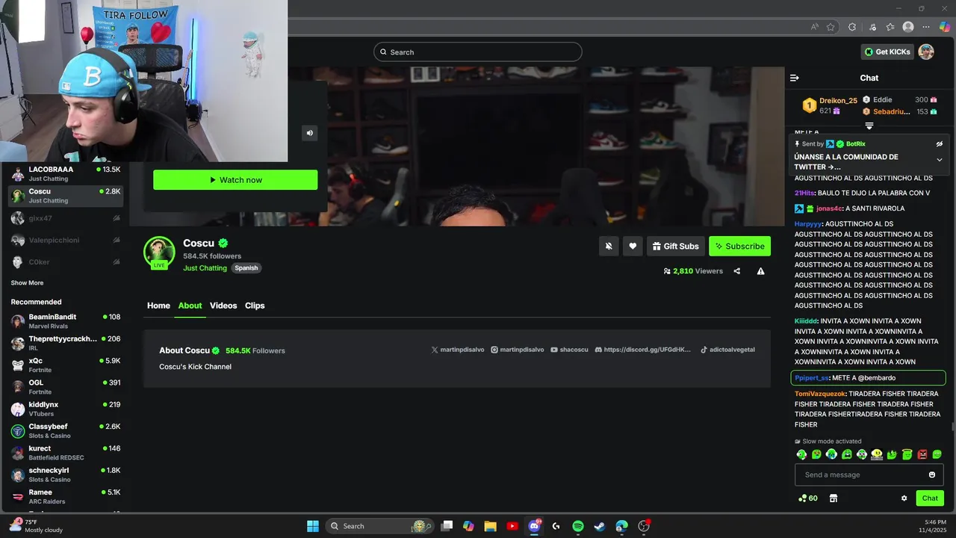Image resolution: width=956 pixels, height=538 pixels.
Task: Expand the pinned BotRix message chevron
Action: pos(940,160)
